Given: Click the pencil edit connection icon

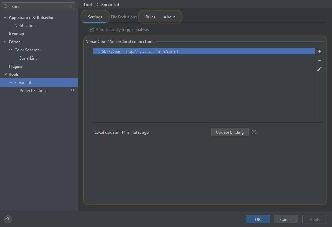Looking at the screenshot, I should coord(319,69).
